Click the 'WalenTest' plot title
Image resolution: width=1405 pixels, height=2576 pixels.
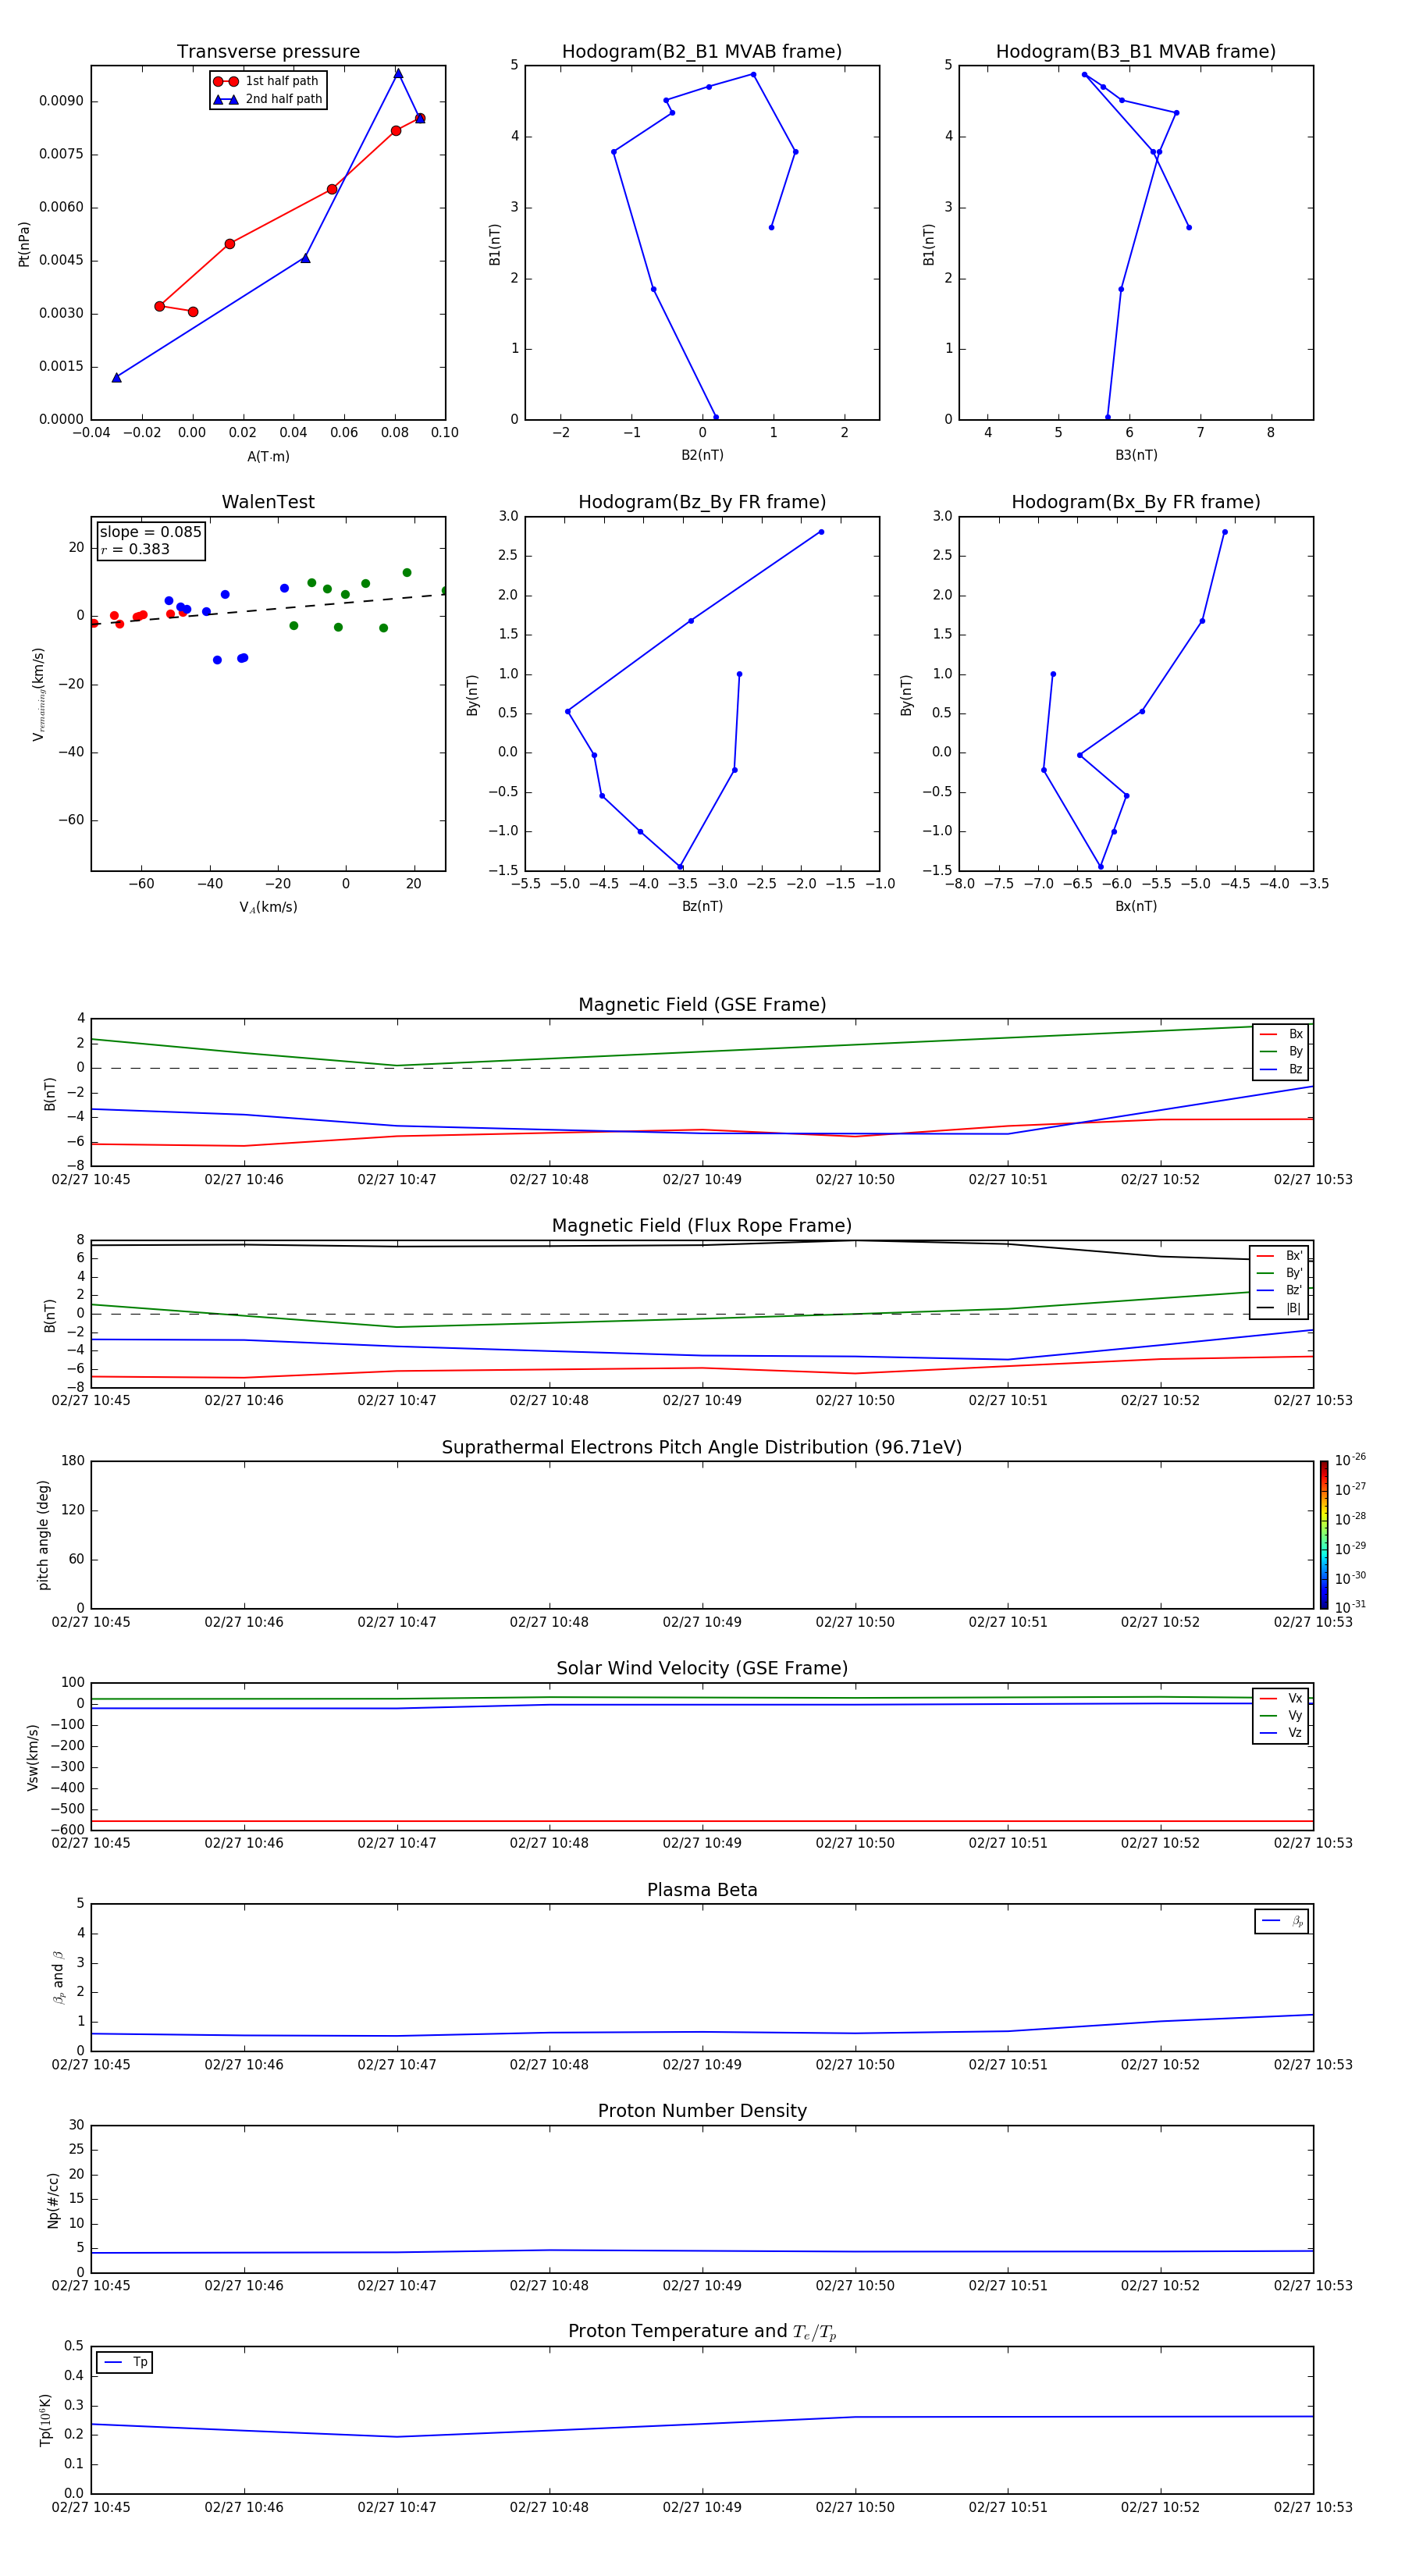point(268,502)
